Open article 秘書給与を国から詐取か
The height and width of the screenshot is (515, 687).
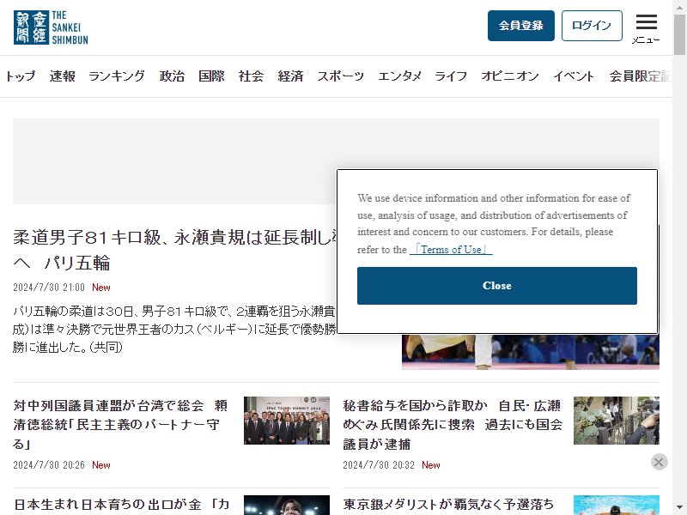[x=453, y=424]
